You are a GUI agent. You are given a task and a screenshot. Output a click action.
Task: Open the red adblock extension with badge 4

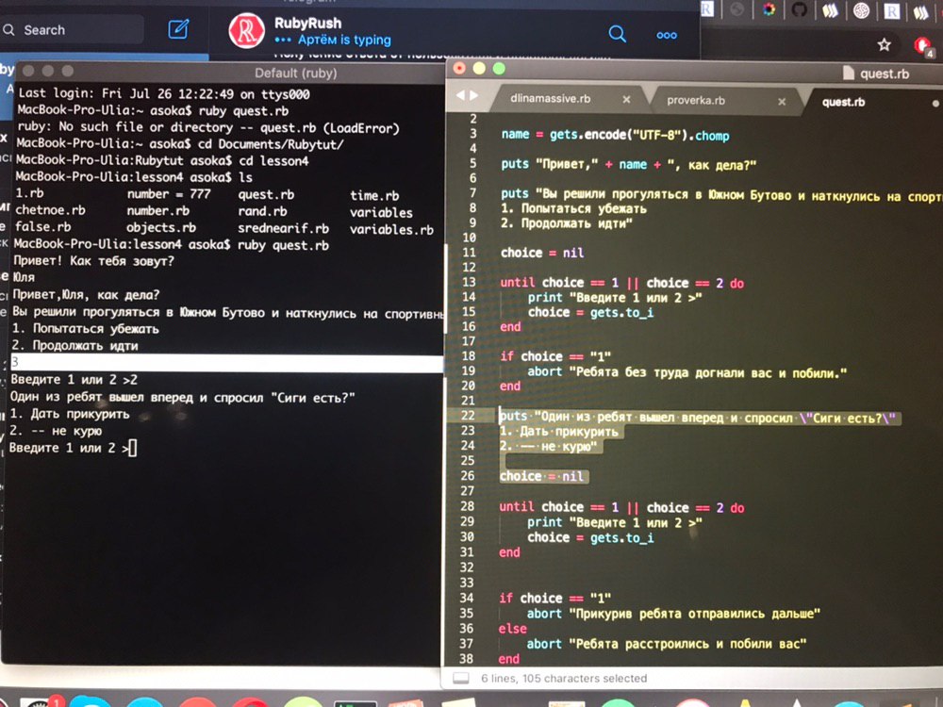click(x=922, y=45)
